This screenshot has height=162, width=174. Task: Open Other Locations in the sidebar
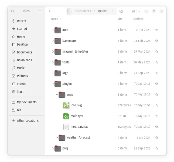pyautogui.click(x=28, y=120)
